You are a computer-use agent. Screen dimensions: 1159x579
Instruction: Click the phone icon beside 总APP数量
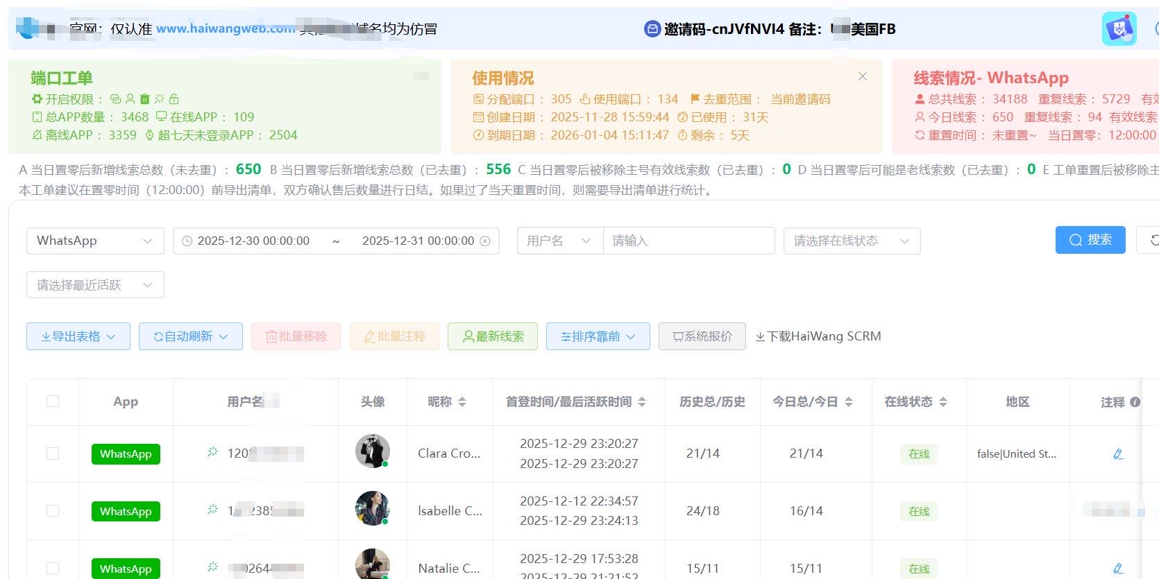pos(37,117)
